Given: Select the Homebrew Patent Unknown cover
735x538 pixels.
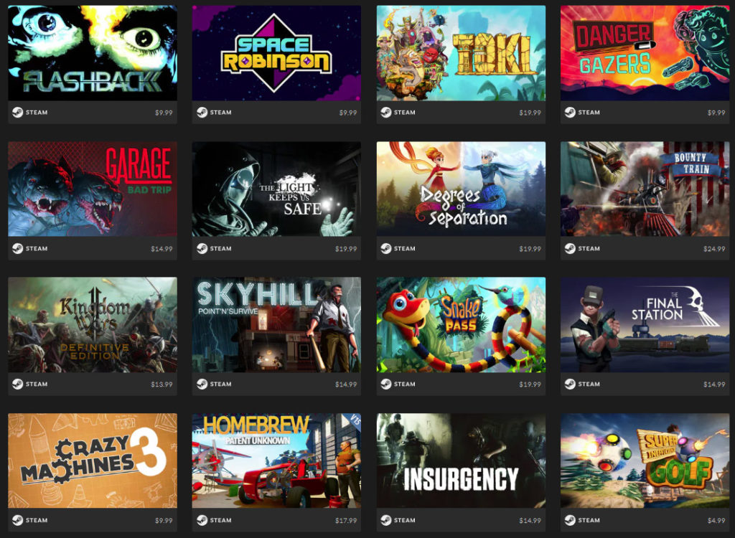Looking at the screenshot, I should tap(276, 461).
